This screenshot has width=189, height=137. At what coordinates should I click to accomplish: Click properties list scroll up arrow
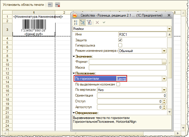tap(169, 34)
